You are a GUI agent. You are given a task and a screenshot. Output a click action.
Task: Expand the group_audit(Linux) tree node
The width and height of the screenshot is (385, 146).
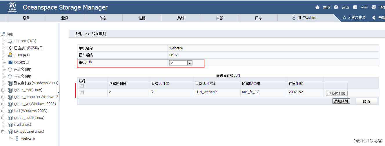[3, 118]
